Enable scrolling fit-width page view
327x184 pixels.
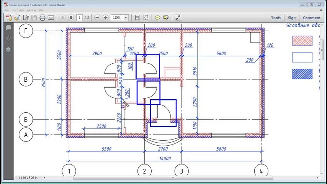[137, 18]
